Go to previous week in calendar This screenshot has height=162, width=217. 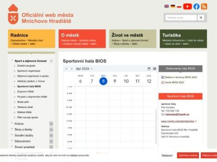(x=66, y=69)
